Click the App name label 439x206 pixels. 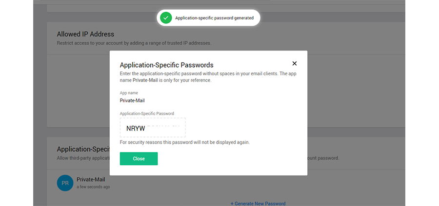tap(129, 92)
